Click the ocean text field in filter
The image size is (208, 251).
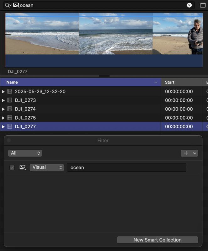126,168
